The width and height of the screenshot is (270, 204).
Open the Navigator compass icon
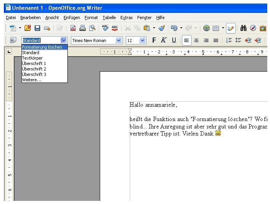pyautogui.click(x=253, y=28)
